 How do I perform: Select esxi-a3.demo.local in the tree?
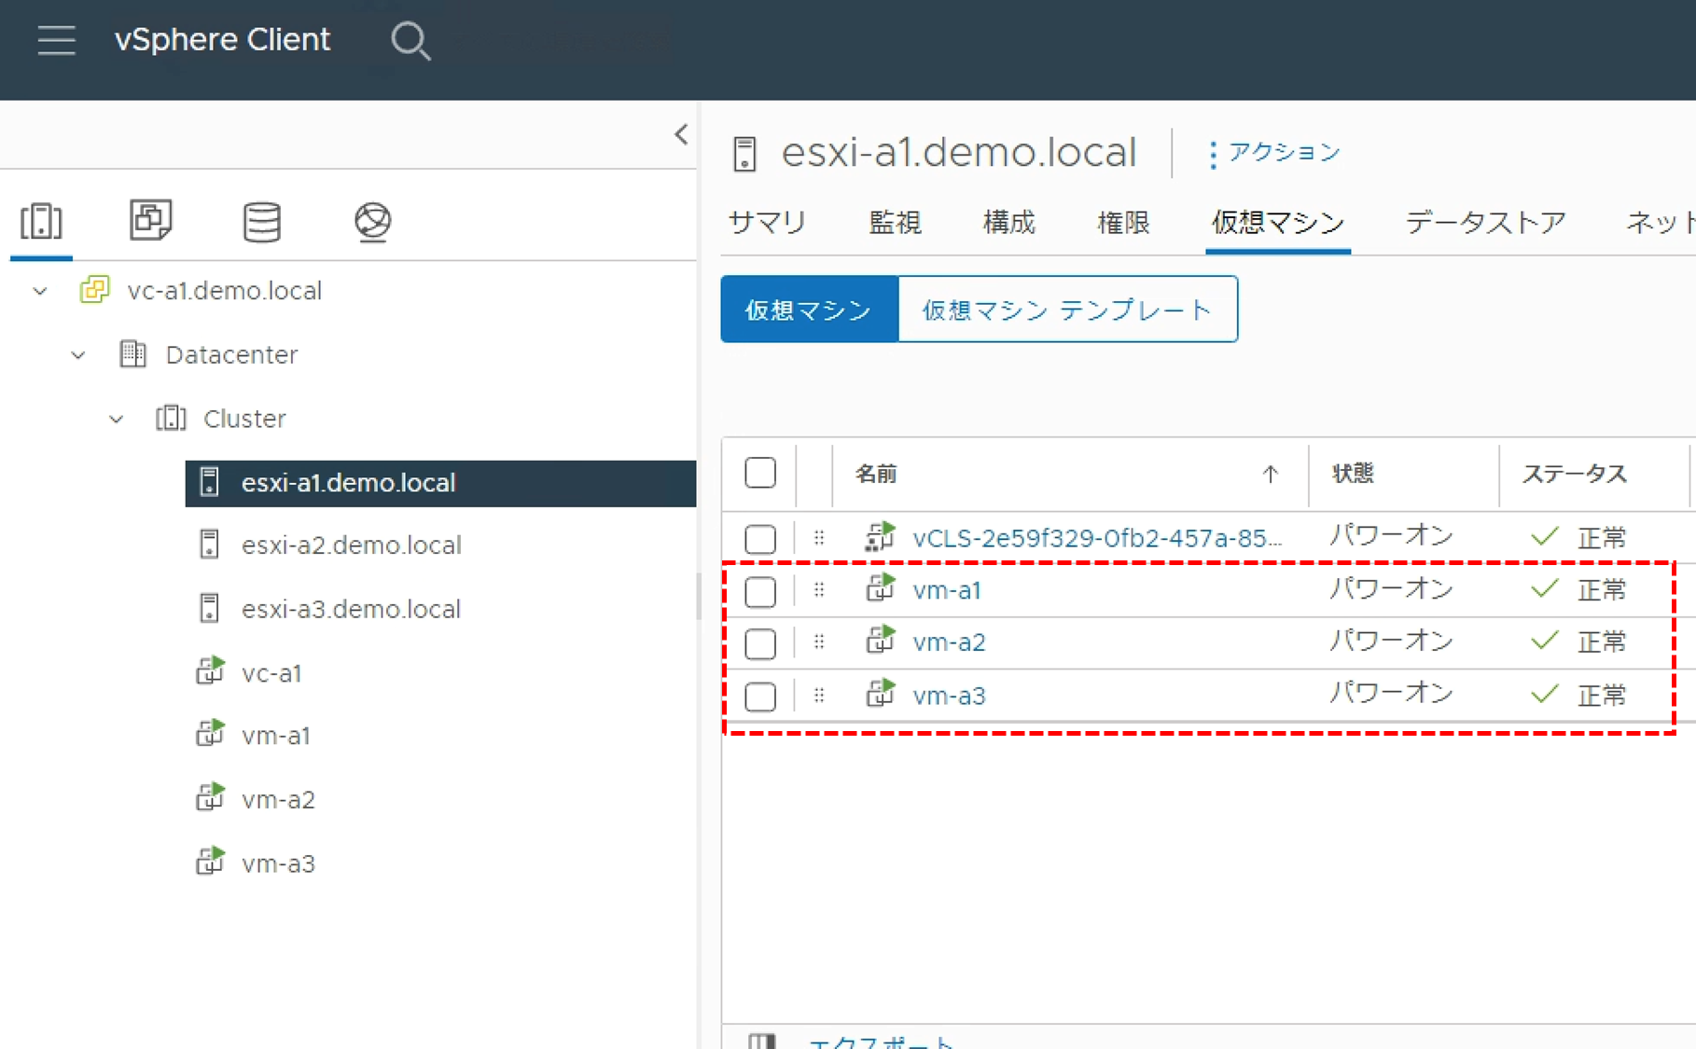pos(351,610)
